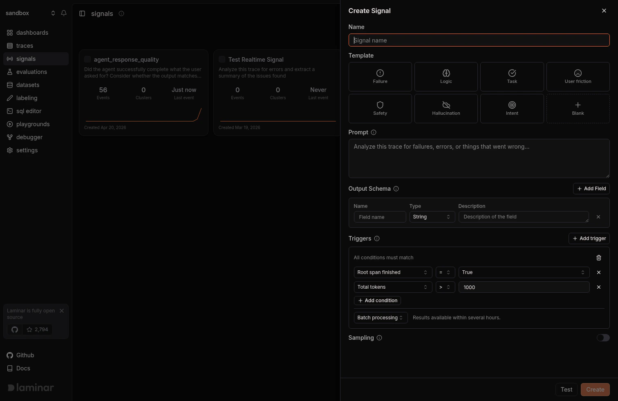Select the Safety template
This screenshot has width=618, height=401.
380,109
